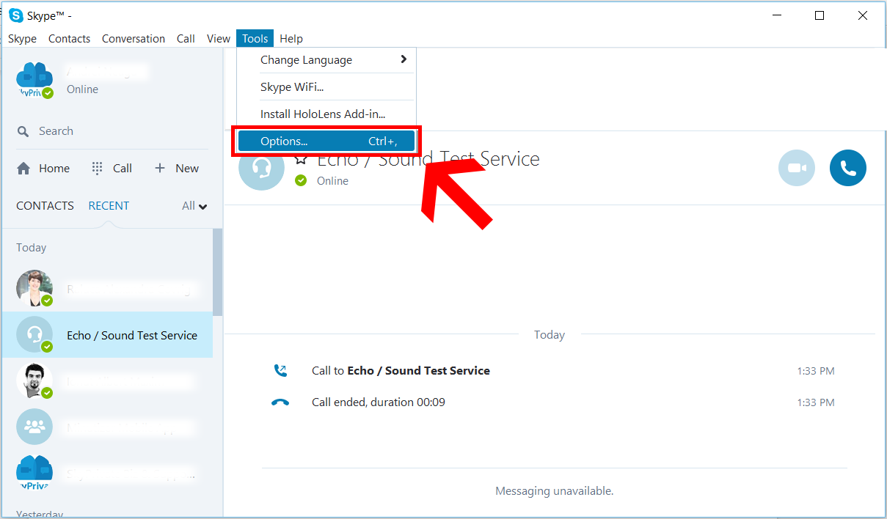The height and width of the screenshot is (519, 887).
Task: Click the 1:33 PM timestamp of call start
Action: (816, 372)
